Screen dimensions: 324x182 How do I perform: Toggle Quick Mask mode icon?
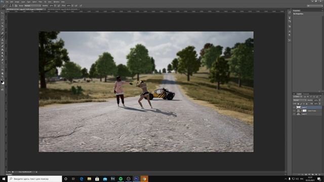(x=3, y=89)
